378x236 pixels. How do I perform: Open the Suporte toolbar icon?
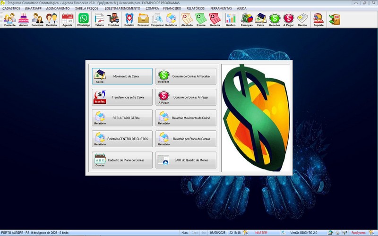[318, 19]
